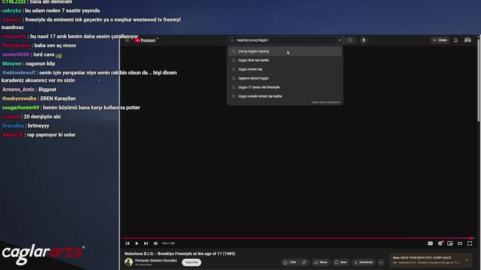Skip to next video
The height and width of the screenshot is (270, 481).
click(x=146, y=243)
